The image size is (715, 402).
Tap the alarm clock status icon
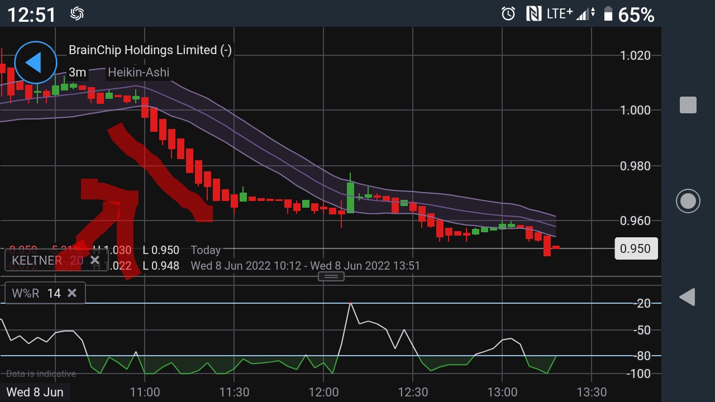(508, 14)
